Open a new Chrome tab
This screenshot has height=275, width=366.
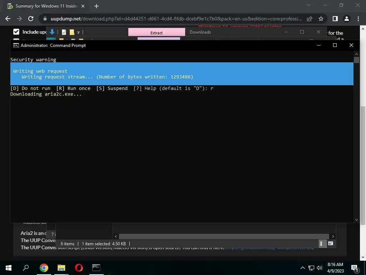97,6
